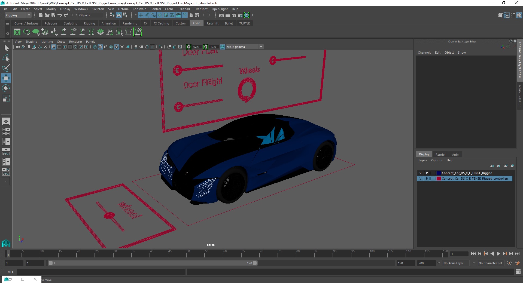The image size is (523, 283).
Task: Open the Deform menu
Action: coord(123,9)
